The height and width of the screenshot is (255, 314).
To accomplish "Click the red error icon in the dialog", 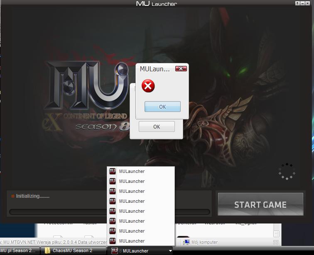I will pos(148,86).
